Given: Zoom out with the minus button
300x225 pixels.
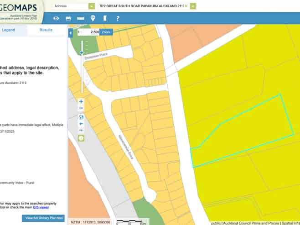Looking at the screenshot, I should pyautogui.click(x=81, y=108).
